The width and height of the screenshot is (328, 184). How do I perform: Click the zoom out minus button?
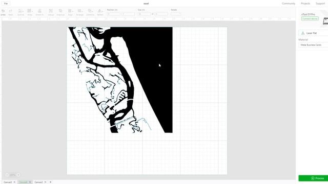point(7,175)
